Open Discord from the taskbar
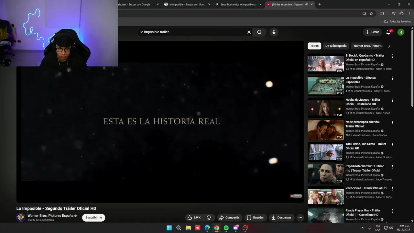Image resolution: width=414 pixels, height=233 pixels. (x=236, y=228)
